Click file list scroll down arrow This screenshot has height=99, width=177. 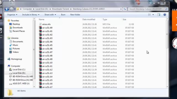(167, 87)
